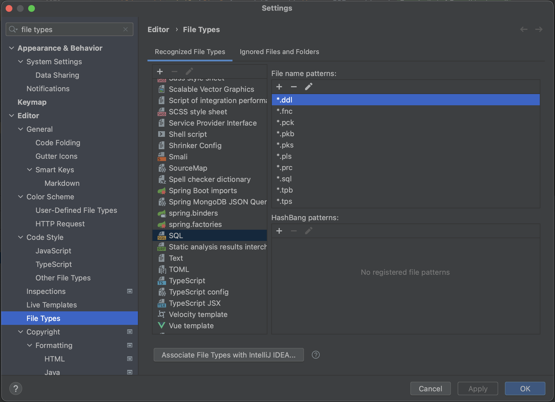This screenshot has height=402, width=555.
Task: Add a new HashBang pattern
Action: pos(279,231)
